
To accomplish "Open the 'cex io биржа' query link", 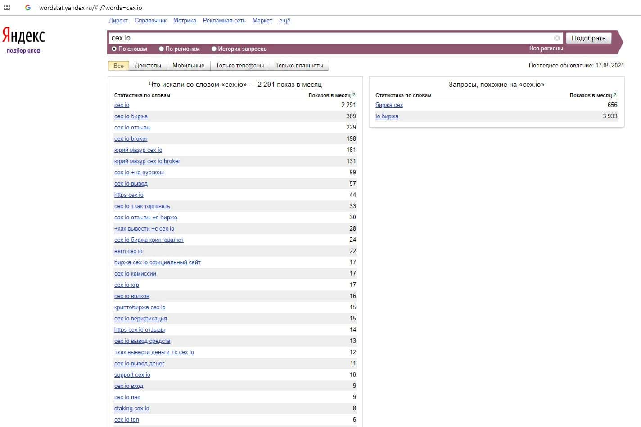I will pyautogui.click(x=131, y=116).
